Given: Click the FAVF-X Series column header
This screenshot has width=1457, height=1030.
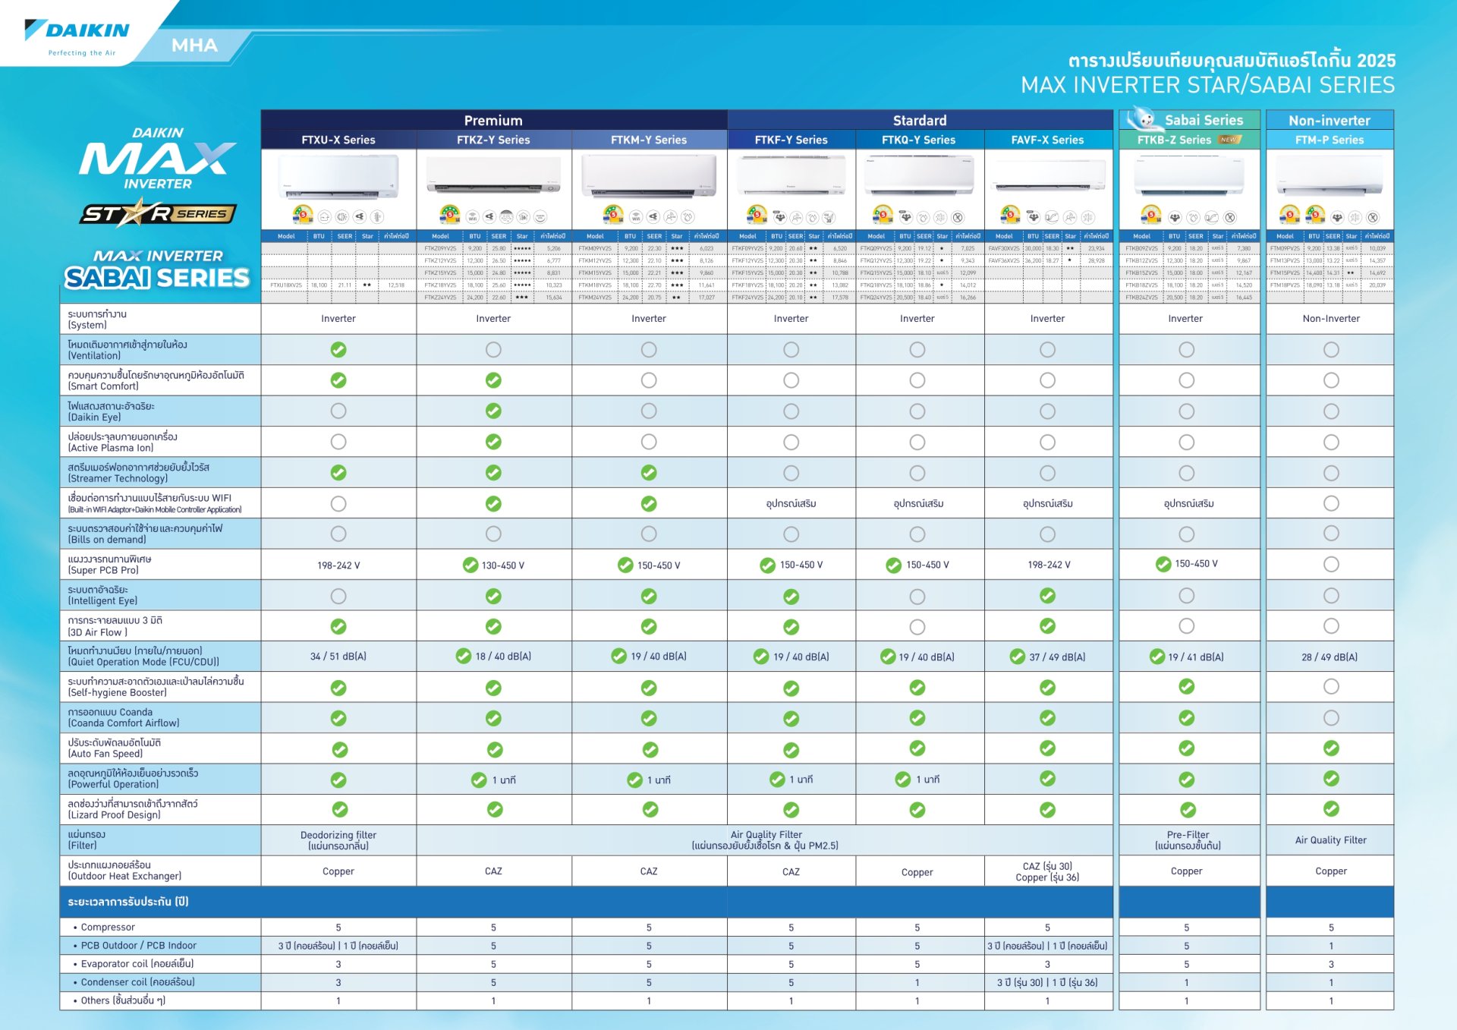Looking at the screenshot, I should click(x=1047, y=140).
